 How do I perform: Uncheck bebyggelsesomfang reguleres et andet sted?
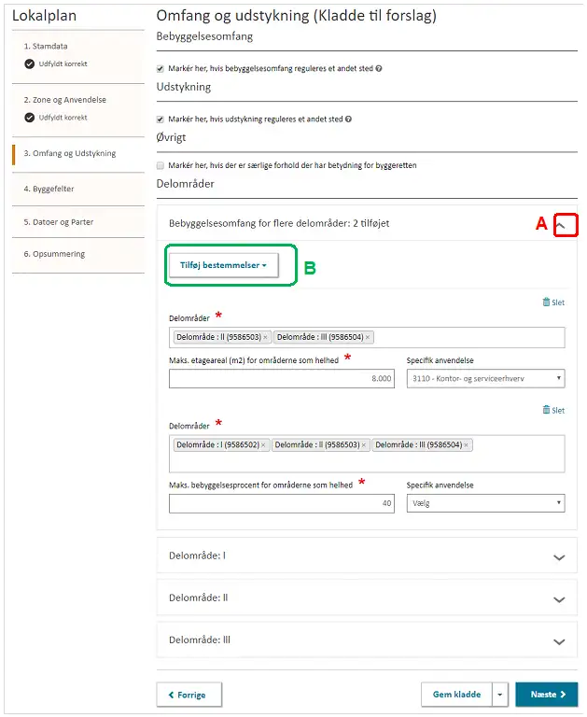pyautogui.click(x=161, y=68)
